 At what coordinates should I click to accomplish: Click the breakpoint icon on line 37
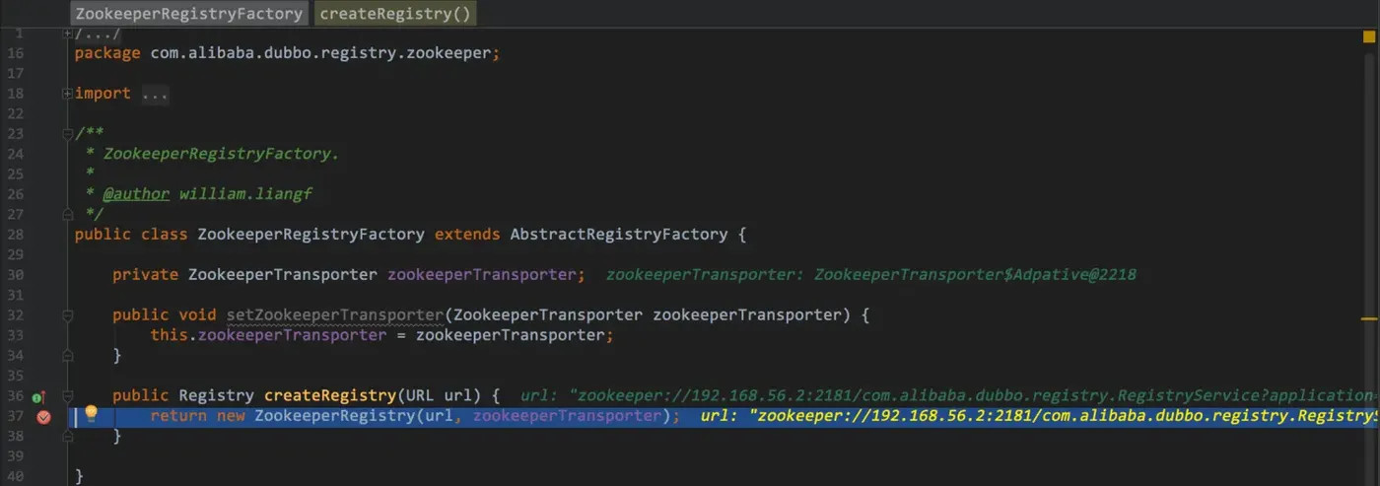click(x=43, y=417)
